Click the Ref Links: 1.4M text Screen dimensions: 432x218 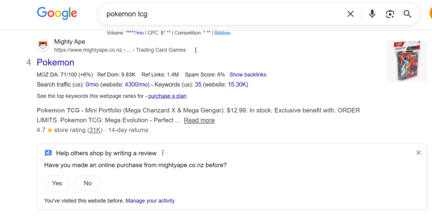tap(160, 75)
